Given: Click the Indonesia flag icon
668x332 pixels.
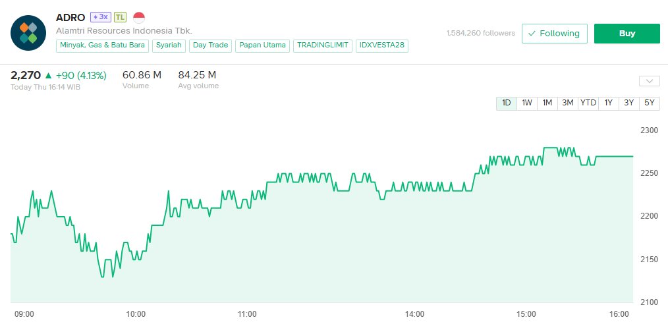Looking at the screenshot, I should tap(139, 18).
